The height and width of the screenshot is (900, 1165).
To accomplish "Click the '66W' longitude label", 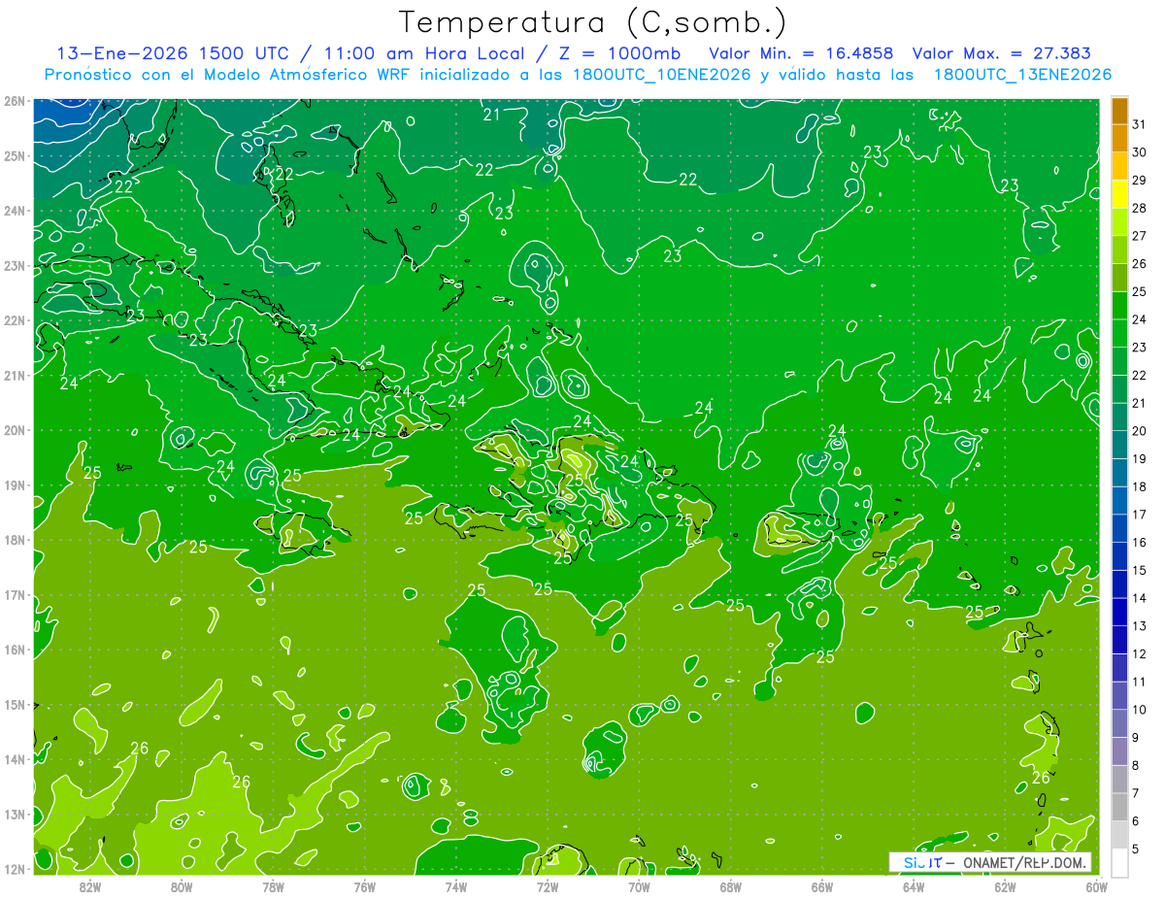I will (x=822, y=886).
